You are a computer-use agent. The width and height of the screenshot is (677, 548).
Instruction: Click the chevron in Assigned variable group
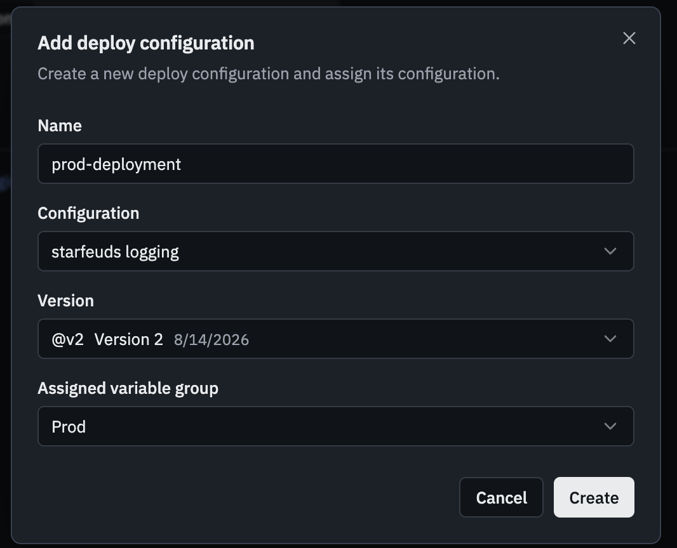(610, 426)
